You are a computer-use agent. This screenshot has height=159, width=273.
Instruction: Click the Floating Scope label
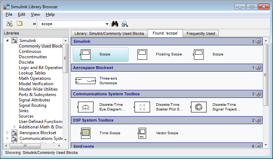(169, 54)
